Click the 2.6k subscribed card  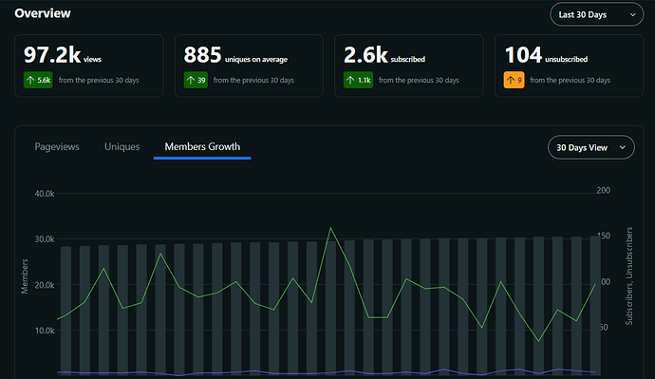pos(409,66)
